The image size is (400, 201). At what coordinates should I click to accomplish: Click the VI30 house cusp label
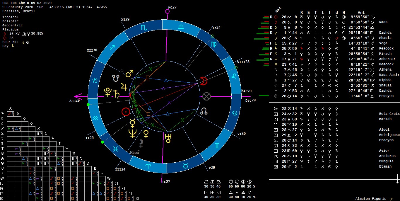242,134
